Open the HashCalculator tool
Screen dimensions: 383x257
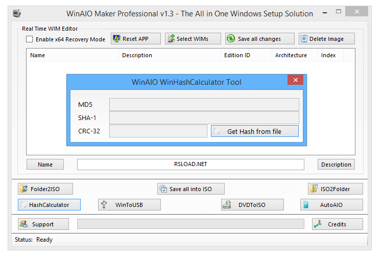[49, 205]
